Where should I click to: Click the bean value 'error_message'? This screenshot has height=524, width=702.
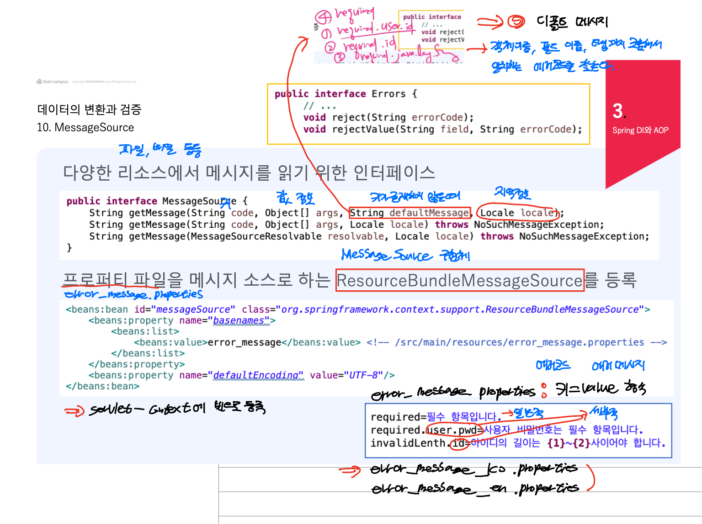click(245, 342)
